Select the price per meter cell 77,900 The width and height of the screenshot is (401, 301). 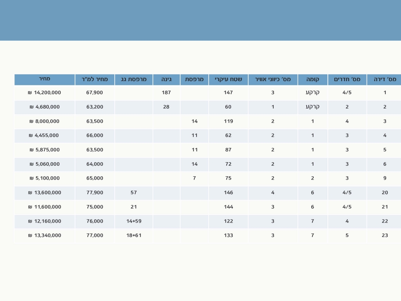(95, 192)
